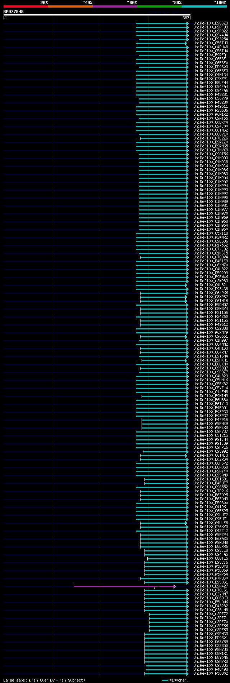Click the cyan ~100% identity legend bar
The height and width of the screenshot is (683, 230).
(204, 6)
